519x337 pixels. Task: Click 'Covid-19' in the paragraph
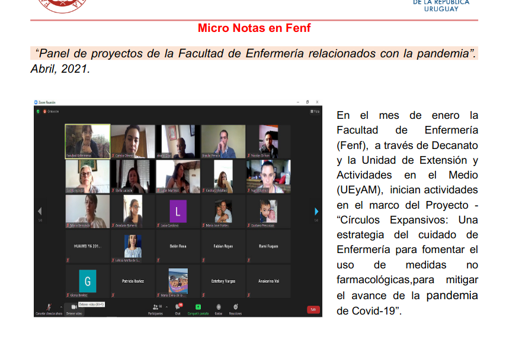(x=373, y=311)
